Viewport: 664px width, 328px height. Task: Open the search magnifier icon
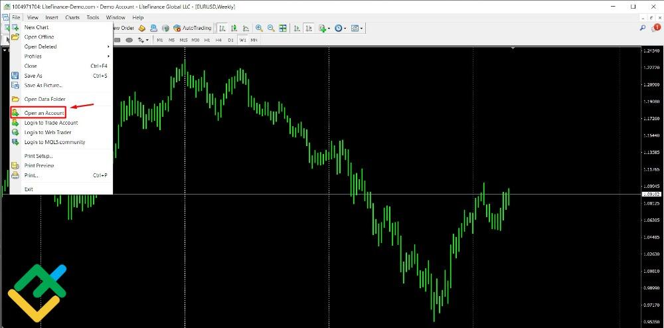coord(643,28)
